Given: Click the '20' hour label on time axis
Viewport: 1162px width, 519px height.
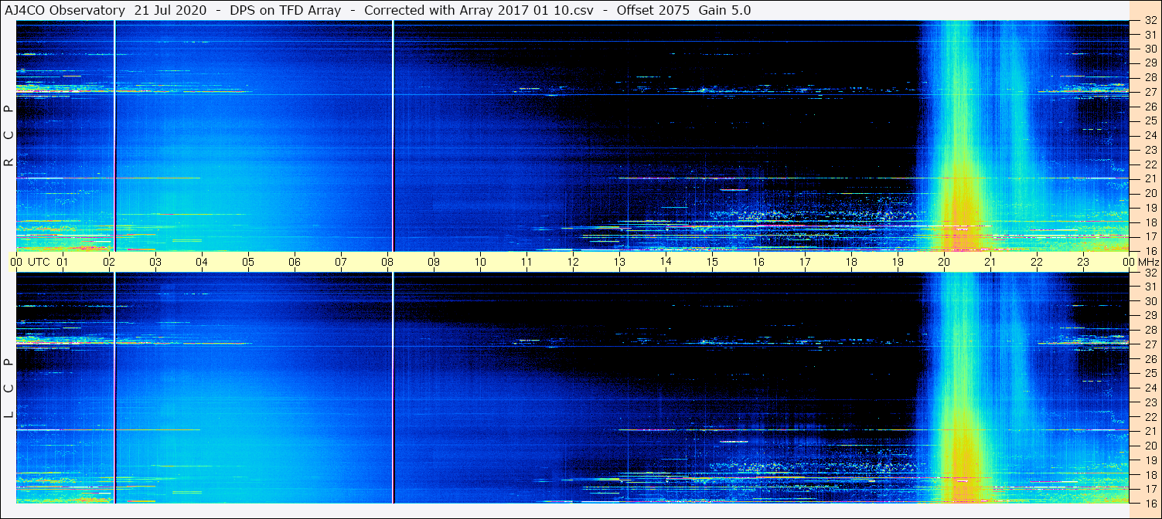Looking at the screenshot, I should (x=944, y=262).
